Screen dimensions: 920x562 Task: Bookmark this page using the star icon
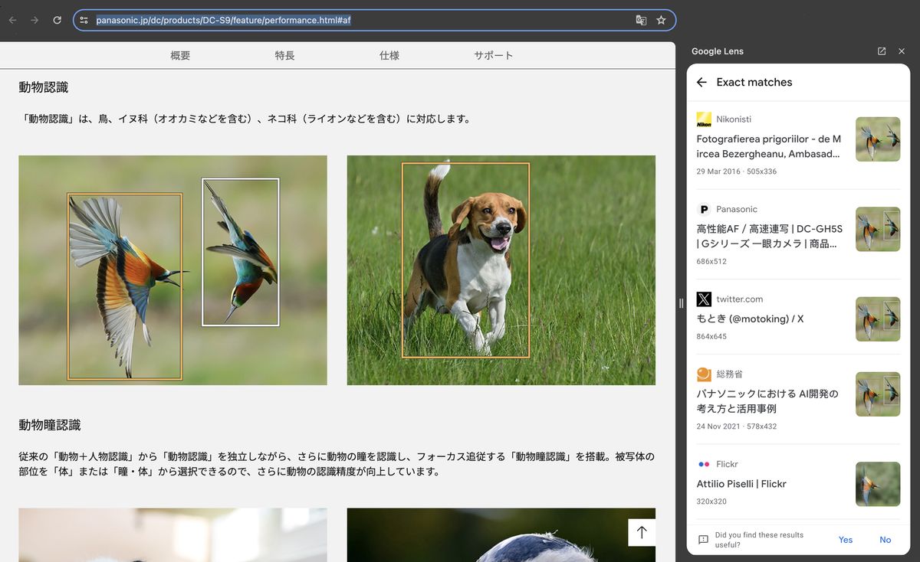(x=661, y=20)
